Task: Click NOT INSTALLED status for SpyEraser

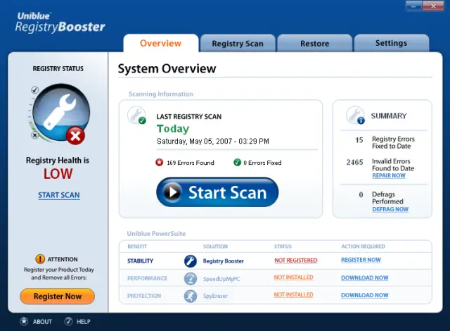Action: [294, 294]
